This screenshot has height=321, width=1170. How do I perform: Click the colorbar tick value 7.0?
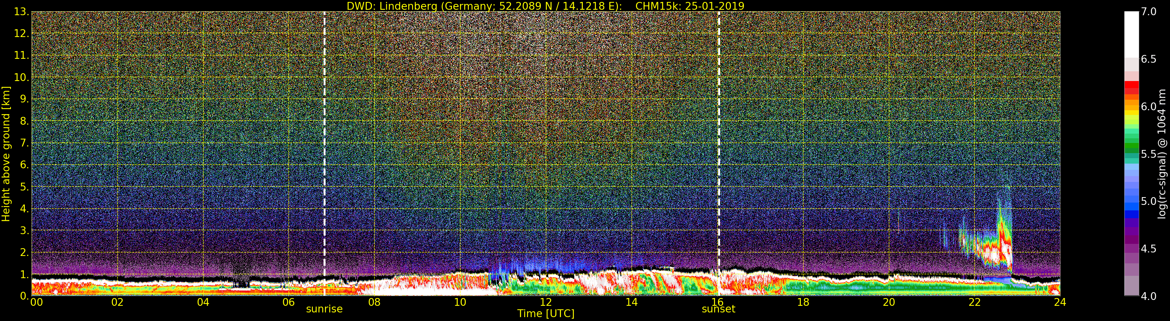coord(1149,12)
